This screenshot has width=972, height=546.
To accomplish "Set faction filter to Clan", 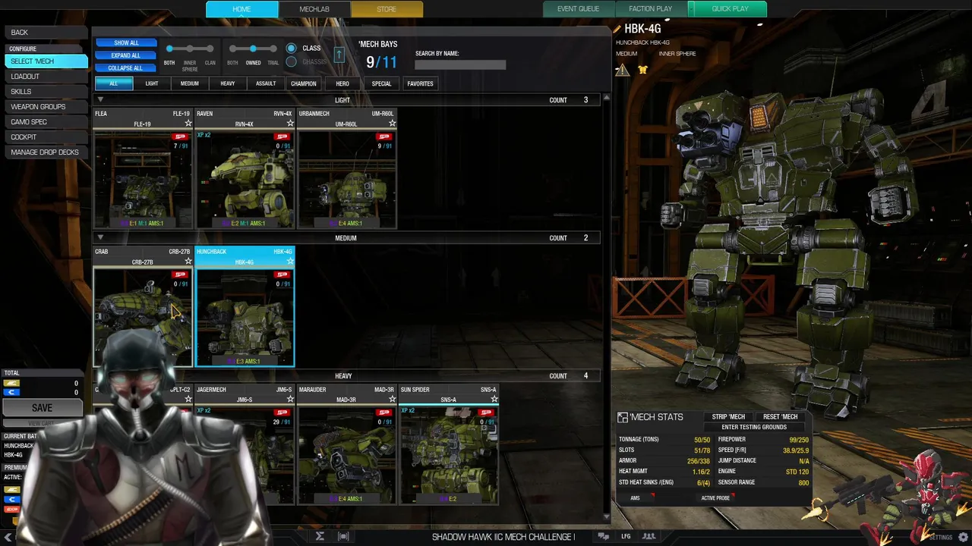I will point(210,49).
